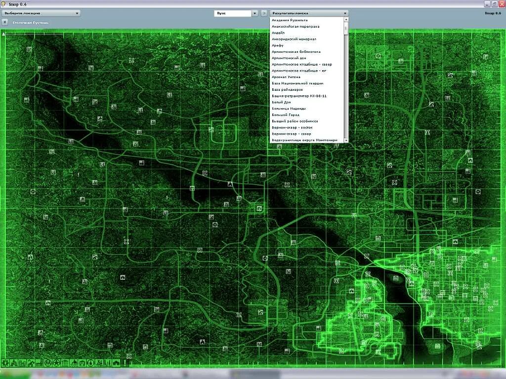The height and width of the screenshot is (379, 506).
Task: Expand the arrow next to search field
Action: tap(255, 13)
